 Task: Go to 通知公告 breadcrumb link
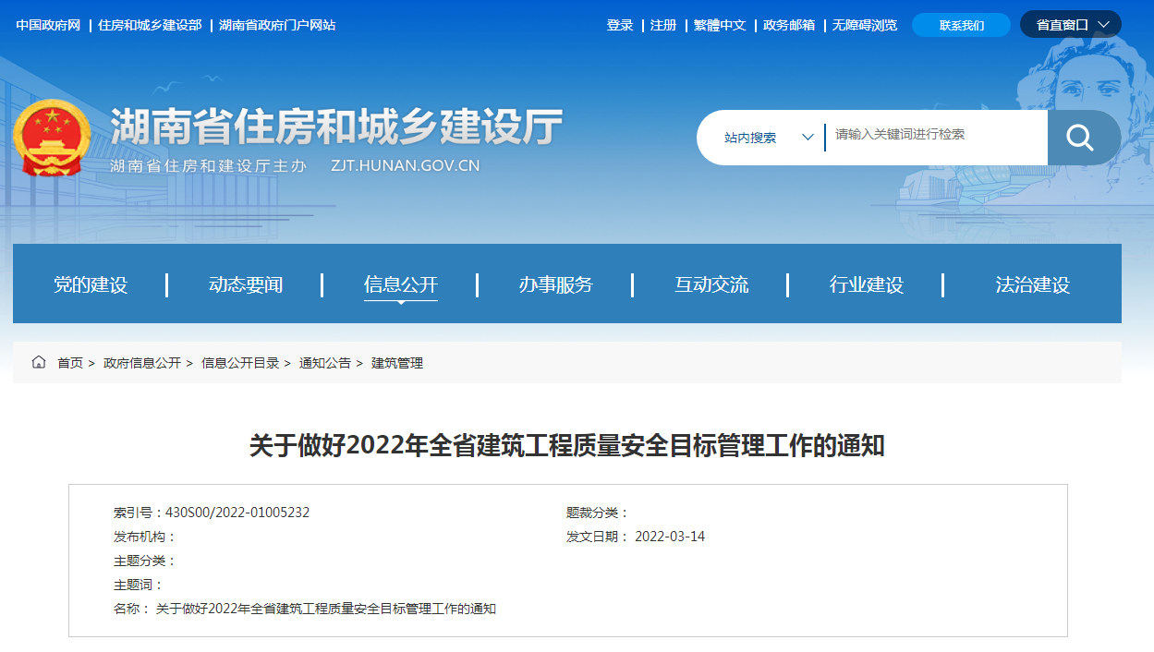(x=324, y=363)
